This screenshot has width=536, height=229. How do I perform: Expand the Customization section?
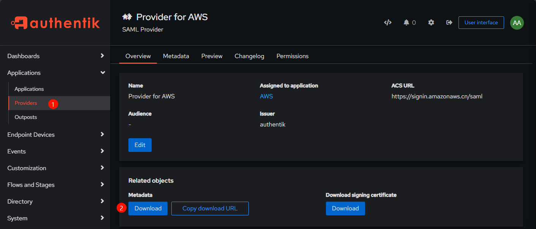(55, 168)
